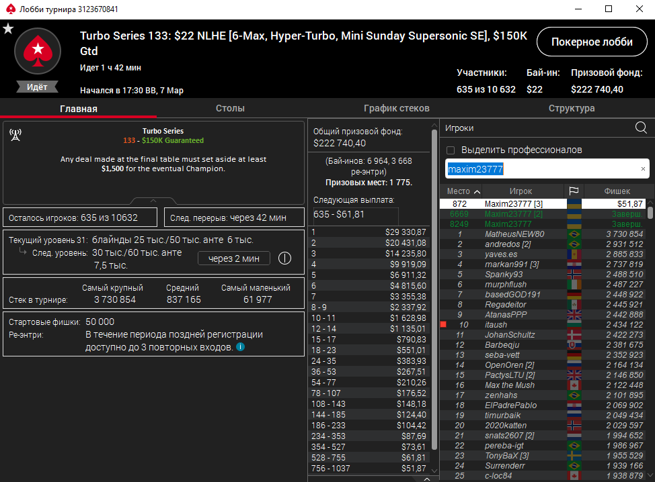Select the finished entry Maxim23777 [2]

(x=543, y=214)
